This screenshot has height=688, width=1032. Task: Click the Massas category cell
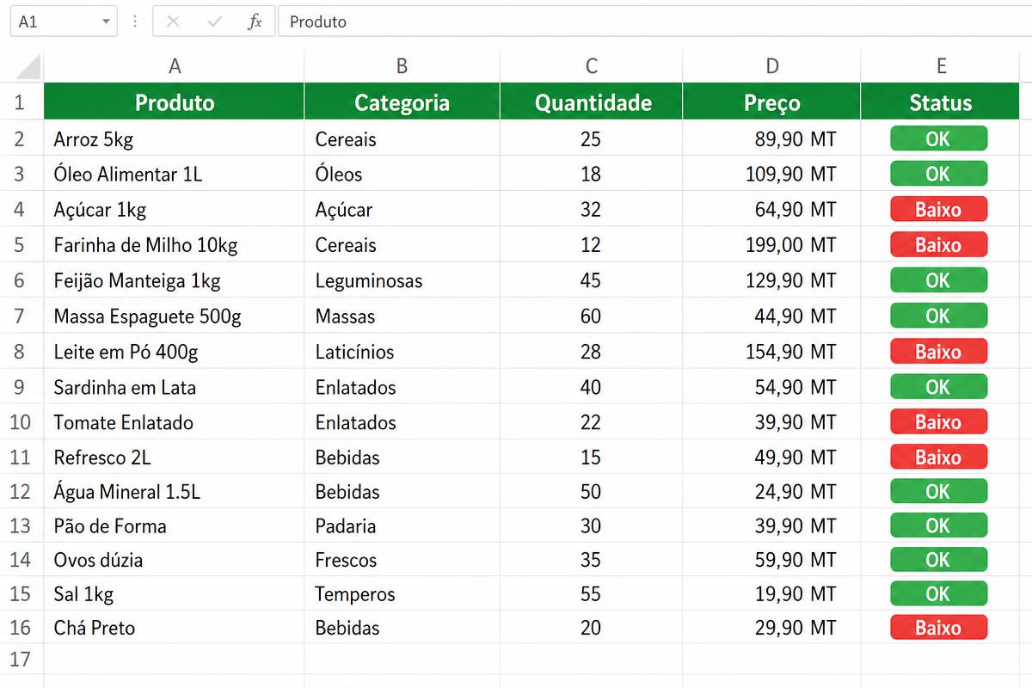coord(402,316)
